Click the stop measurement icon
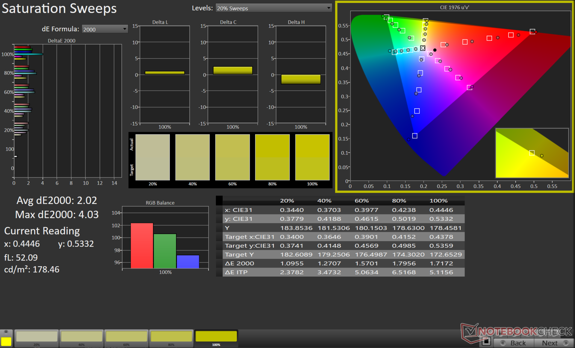The width and height of the screenshot is (575, 348). click(486, 341)
